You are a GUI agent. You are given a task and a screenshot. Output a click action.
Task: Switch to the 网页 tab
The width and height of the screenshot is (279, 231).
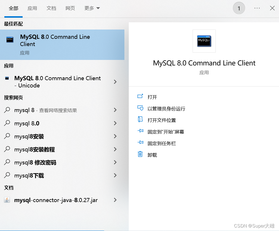pos(70,8)
